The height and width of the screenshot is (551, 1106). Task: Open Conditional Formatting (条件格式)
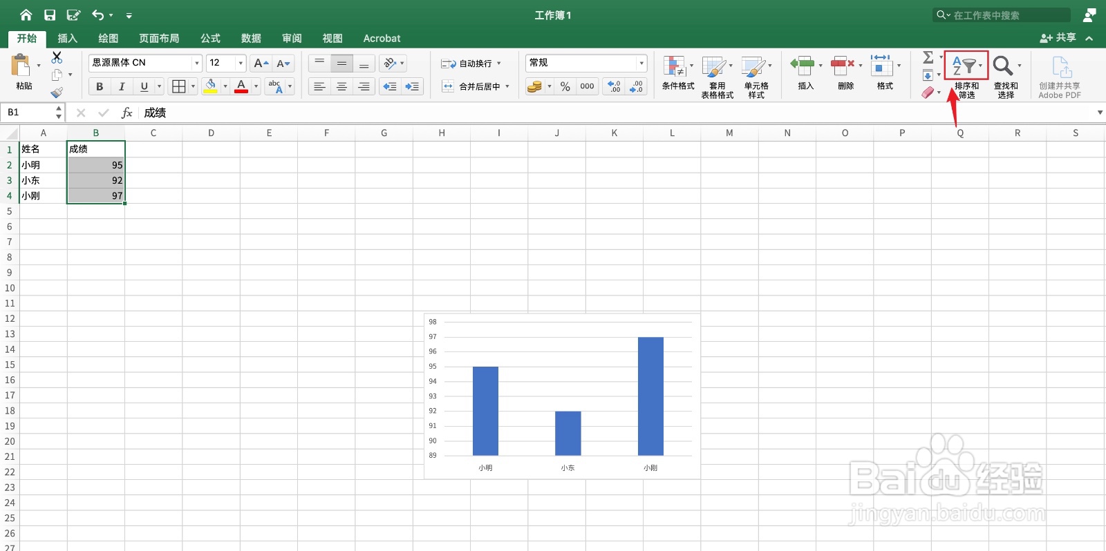click(x=678, y=73)
